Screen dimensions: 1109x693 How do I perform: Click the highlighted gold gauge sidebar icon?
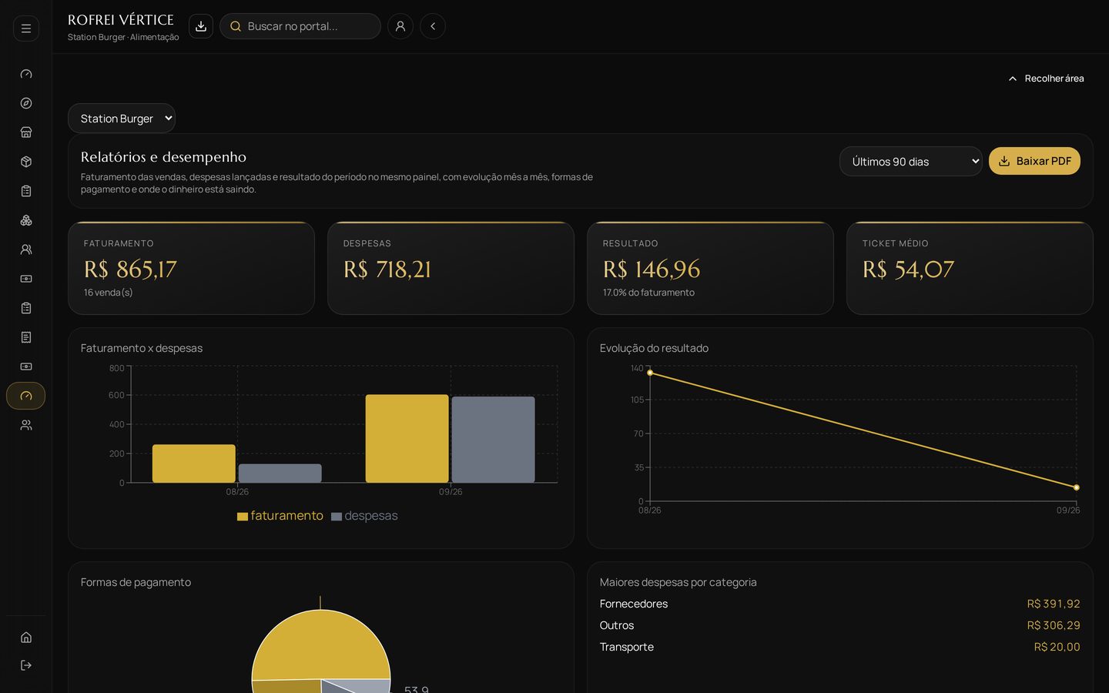(26, 396)
